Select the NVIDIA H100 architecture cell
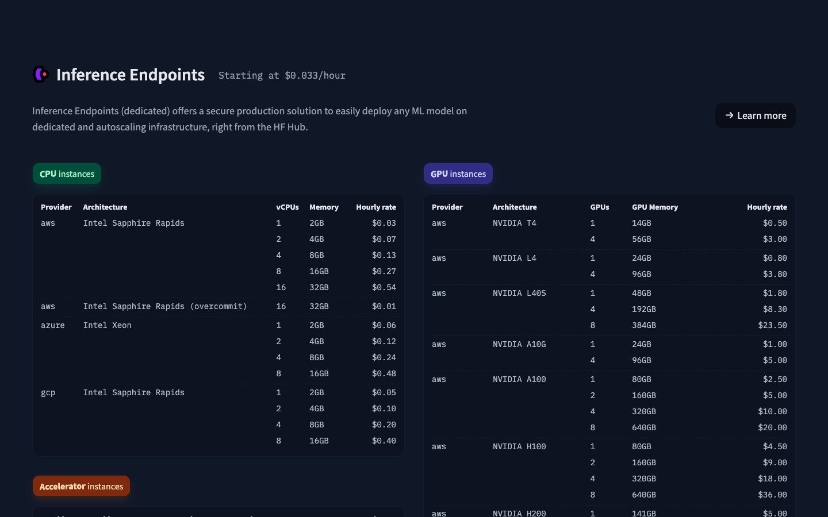828x517 pixels. click(x=519, y=446)
